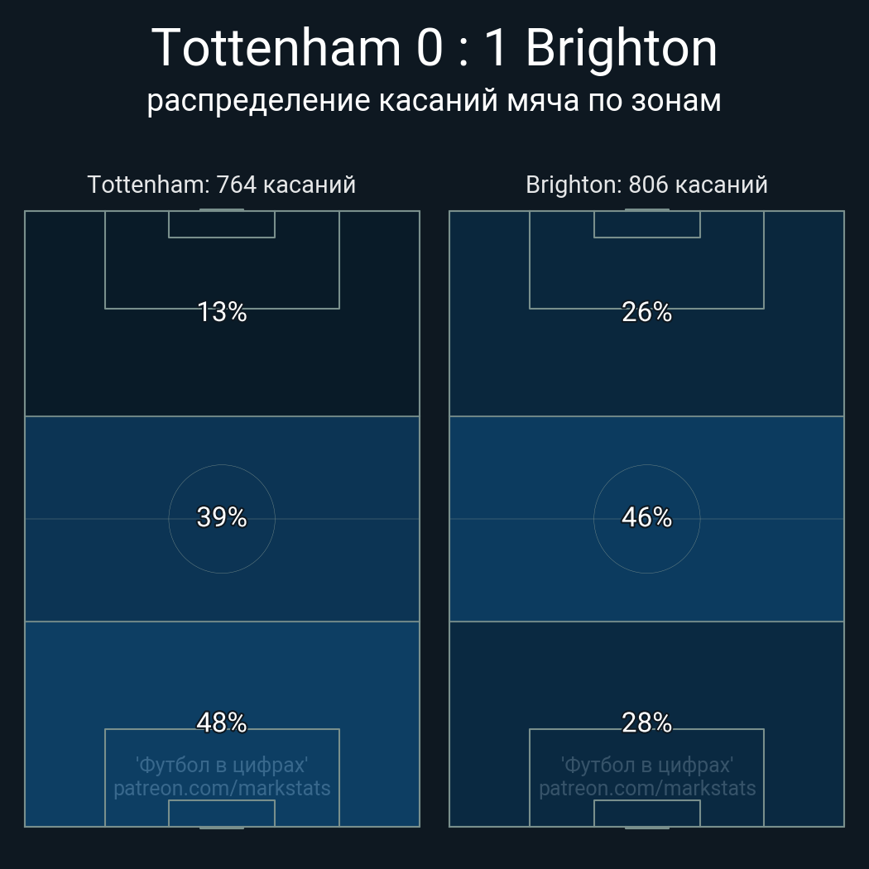Click Tottenham's 48% zone label
The image size is (869, 869).
click(222, 723)
